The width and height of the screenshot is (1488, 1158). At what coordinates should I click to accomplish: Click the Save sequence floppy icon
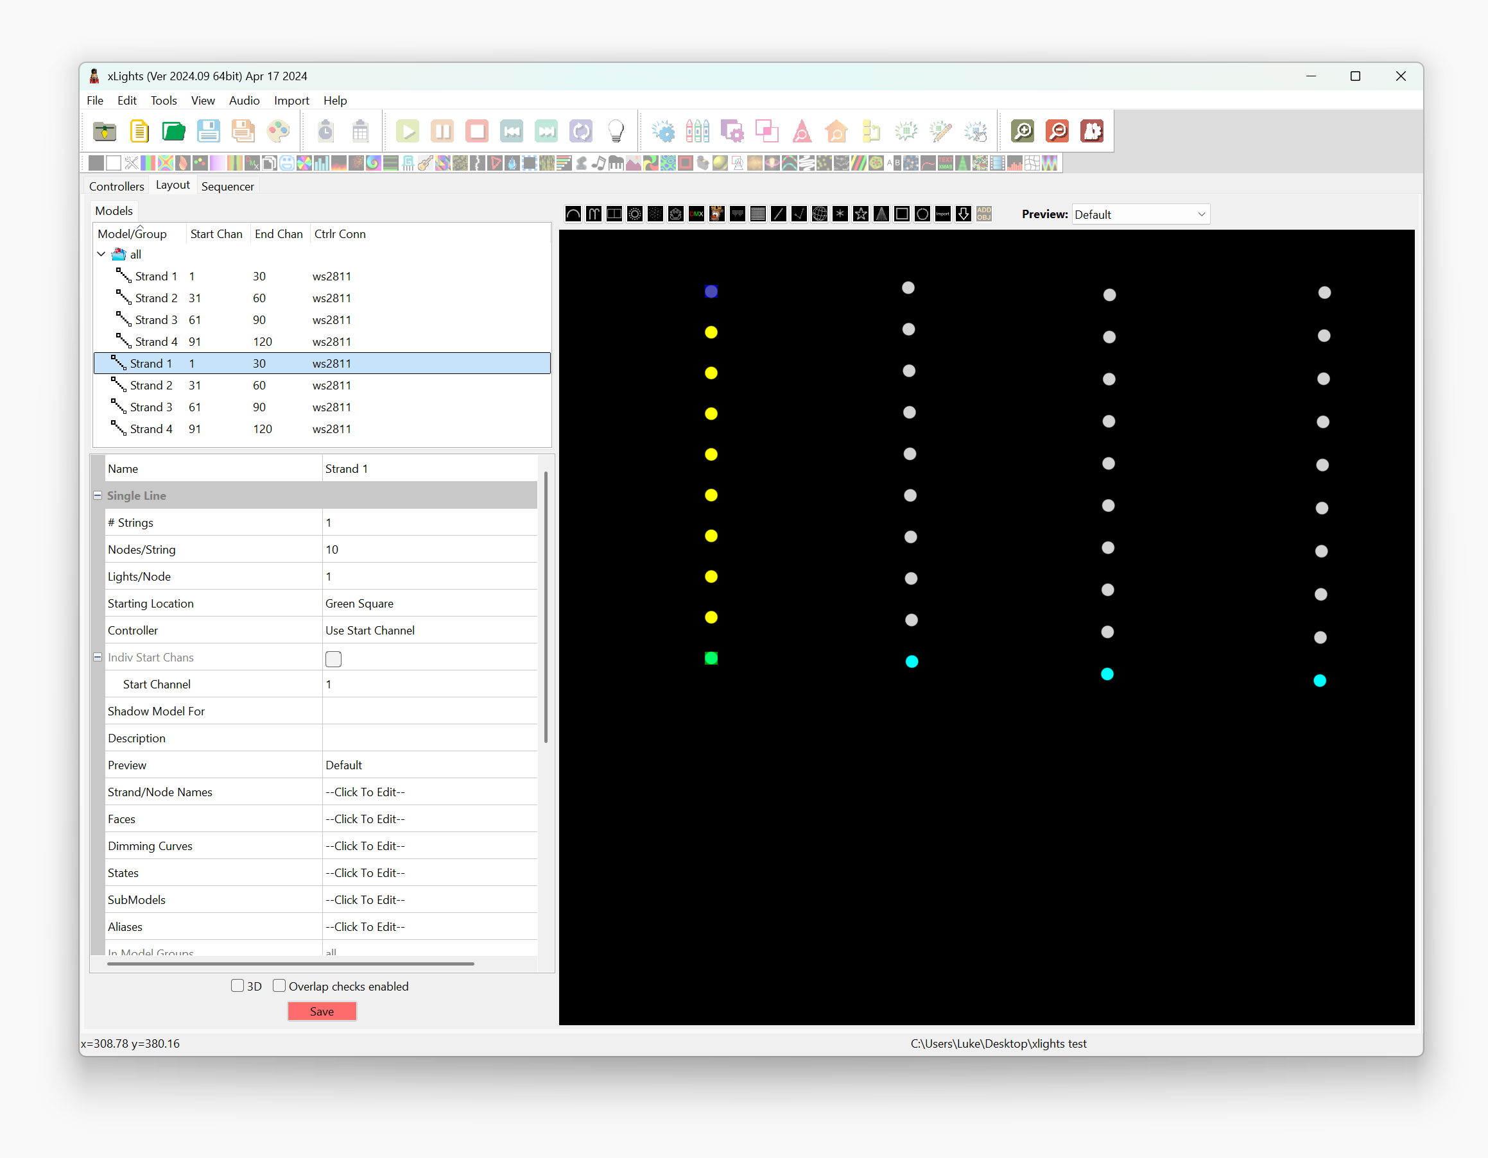[x=209, y=131]
